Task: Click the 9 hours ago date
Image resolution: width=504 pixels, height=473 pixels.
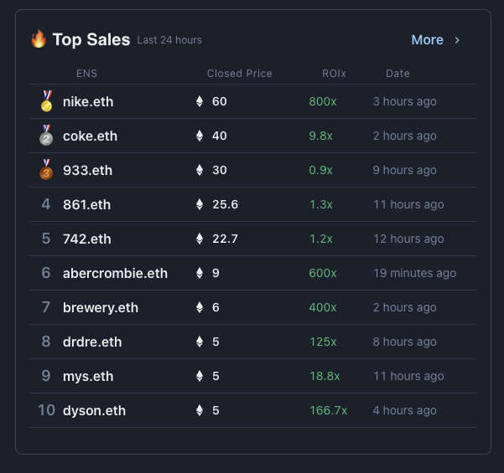Action: [x=405, y=171]
